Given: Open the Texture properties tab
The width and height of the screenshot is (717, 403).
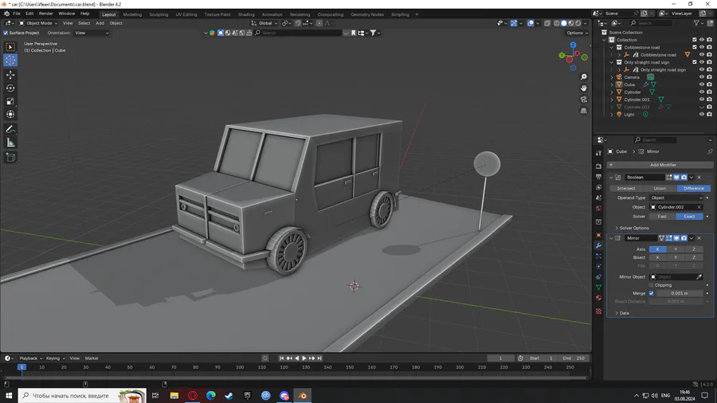Looking at the screenshot, I should point(598,311).
